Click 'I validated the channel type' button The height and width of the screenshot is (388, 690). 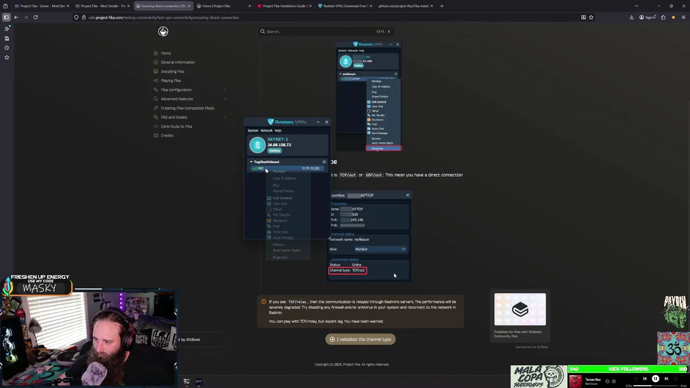tap(361, 339)
